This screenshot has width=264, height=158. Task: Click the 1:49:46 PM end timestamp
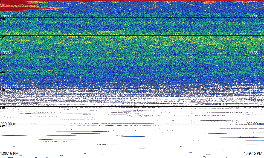pyautogui.click(x=253, y=153)
